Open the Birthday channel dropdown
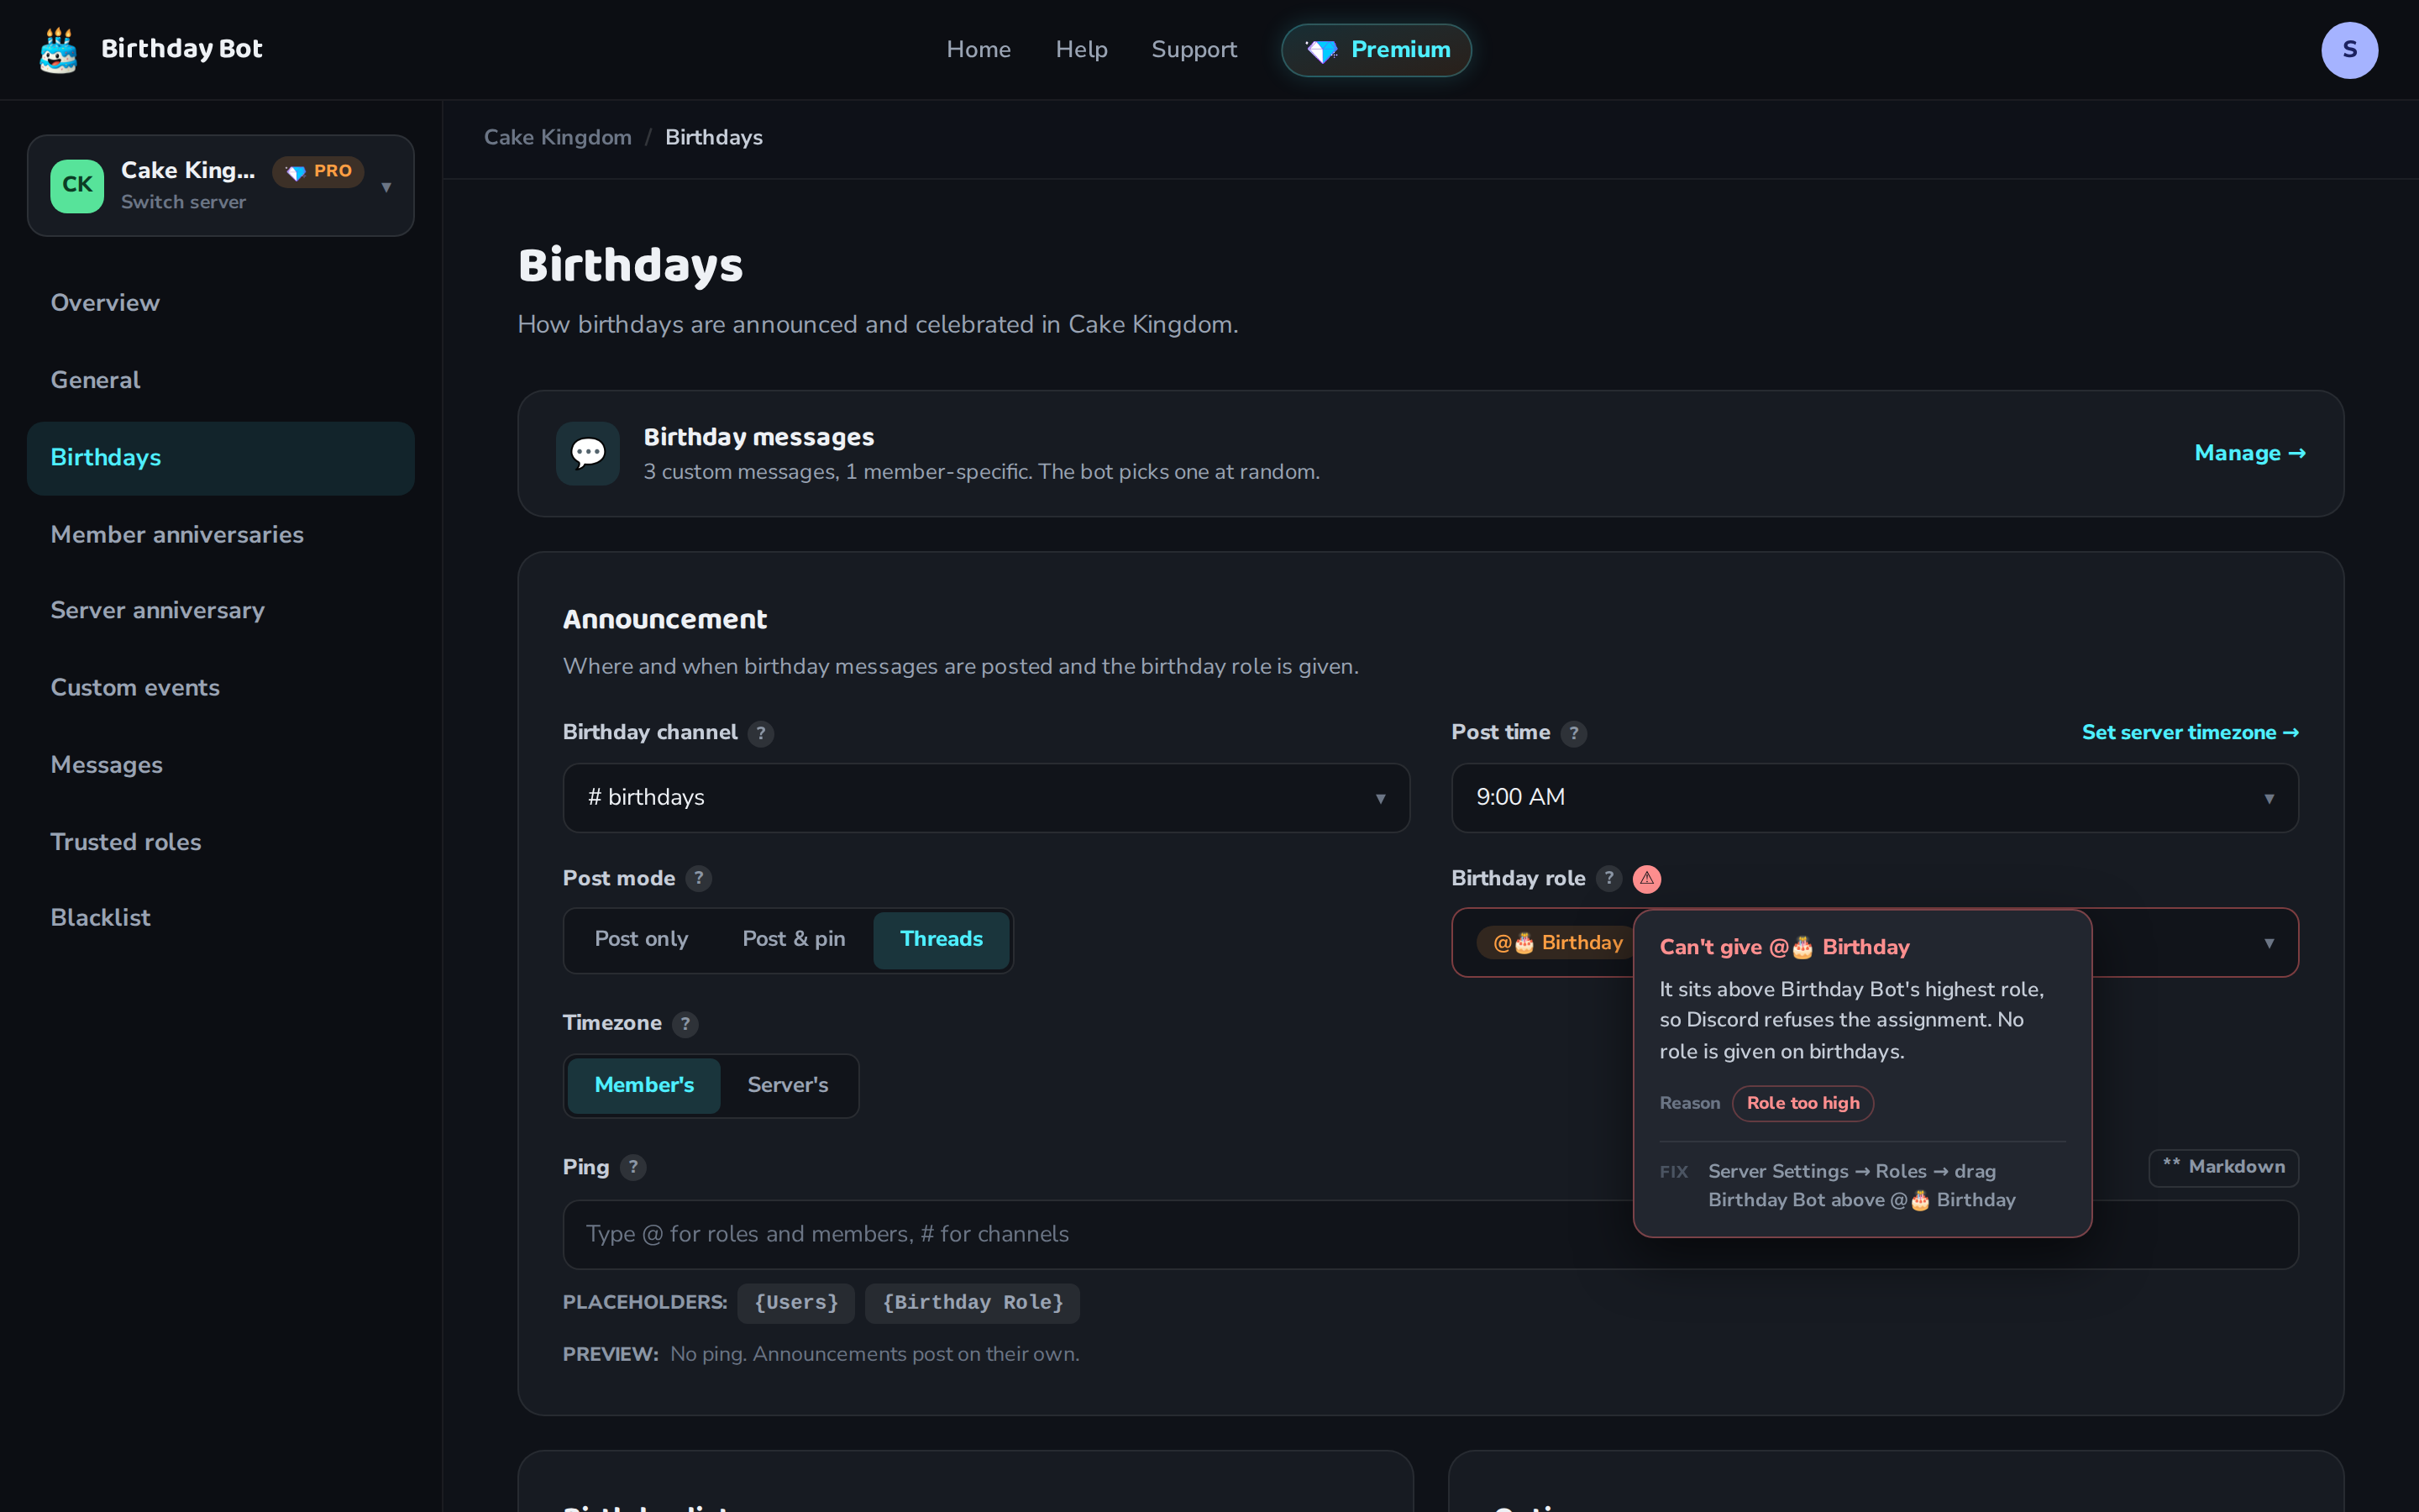The image size is (2419, 1512). point(985,798)
